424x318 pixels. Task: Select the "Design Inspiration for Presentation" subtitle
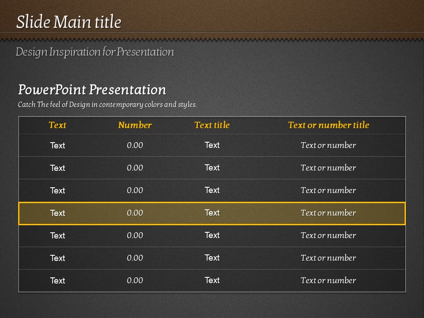[95, 52]
